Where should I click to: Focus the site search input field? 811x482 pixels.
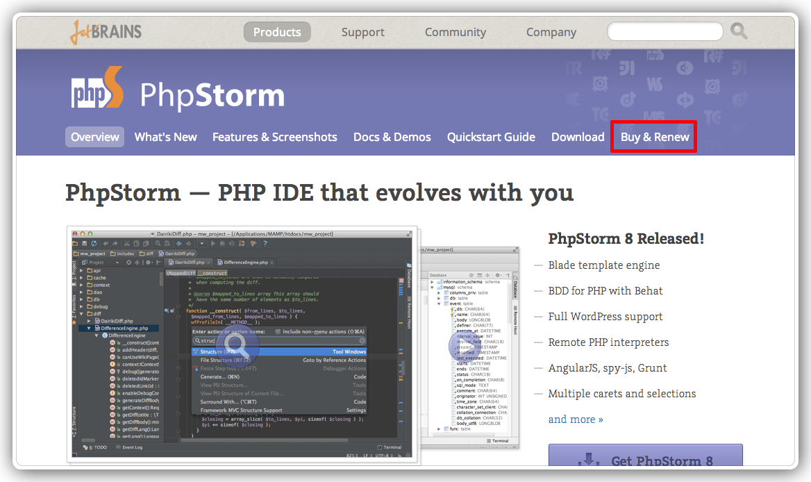pyautogui.click(x=665, y=31)
